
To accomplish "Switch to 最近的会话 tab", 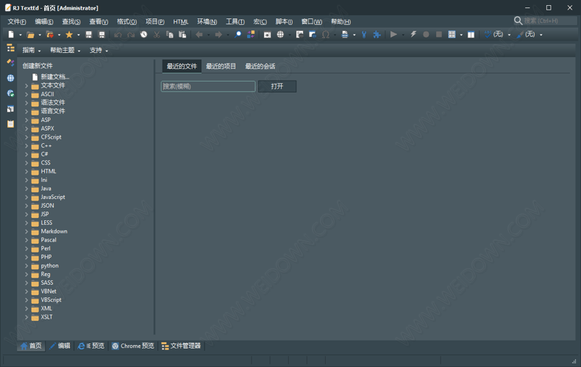I will tap(260, 66).
